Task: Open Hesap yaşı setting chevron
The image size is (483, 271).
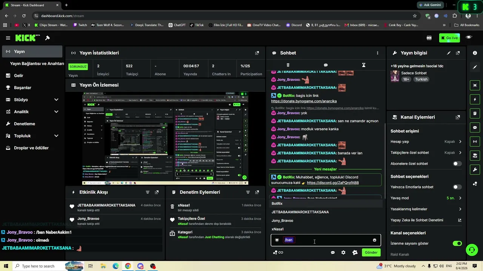Action: point(460,142)
